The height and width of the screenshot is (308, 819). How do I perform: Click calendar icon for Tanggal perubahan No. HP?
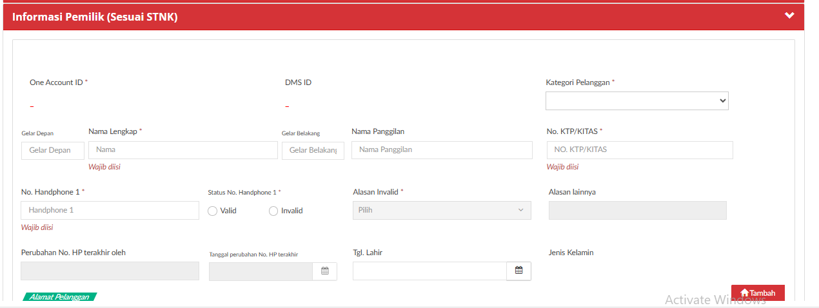click(325, 271)
